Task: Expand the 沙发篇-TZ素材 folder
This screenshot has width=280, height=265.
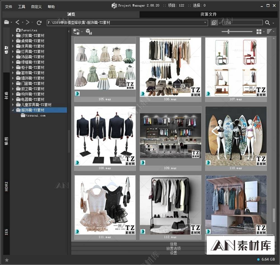Action: [13, 36]
